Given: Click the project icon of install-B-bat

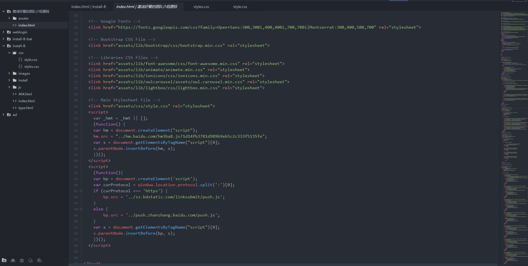Looking at the screenshot, I should [9, 39].
